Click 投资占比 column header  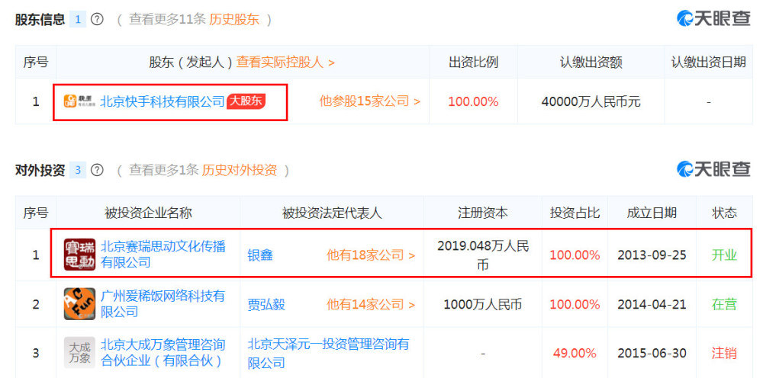(575, 213)
